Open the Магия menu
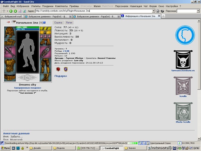 coord(97,6)
